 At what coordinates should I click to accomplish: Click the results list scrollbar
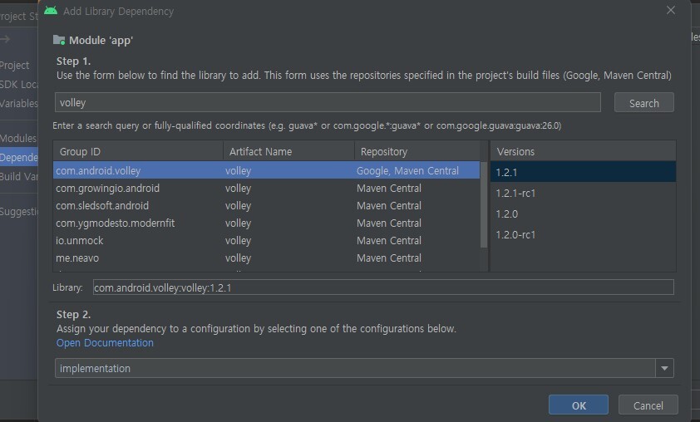click(x=484, y=205)
